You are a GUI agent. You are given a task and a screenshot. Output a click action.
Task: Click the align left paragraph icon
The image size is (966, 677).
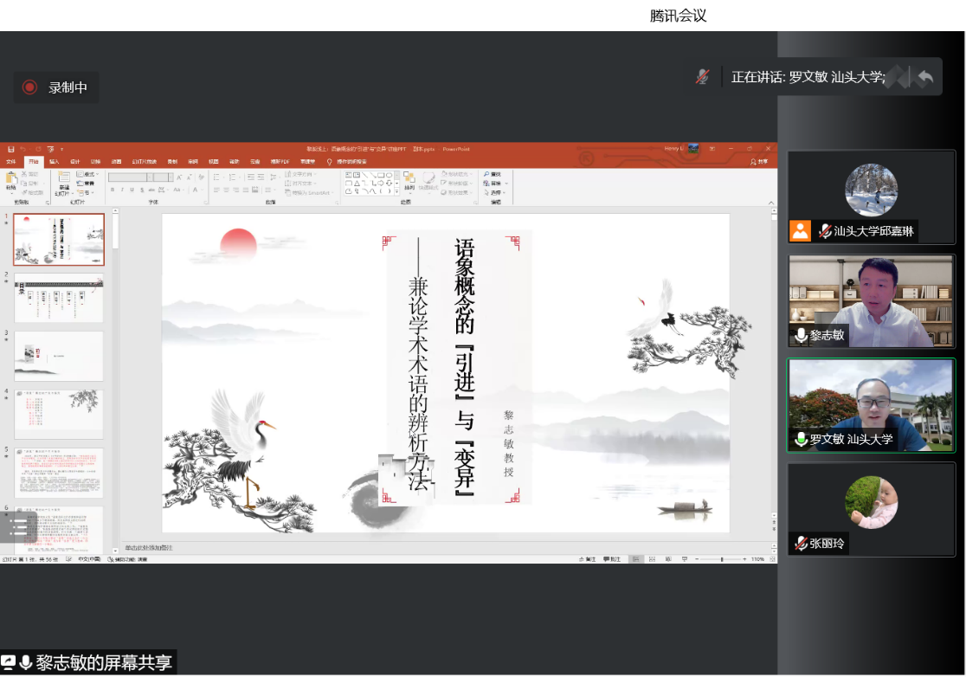point(216,190)
